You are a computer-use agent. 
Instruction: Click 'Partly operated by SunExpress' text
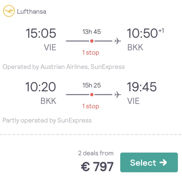click(x=47, y=120)
